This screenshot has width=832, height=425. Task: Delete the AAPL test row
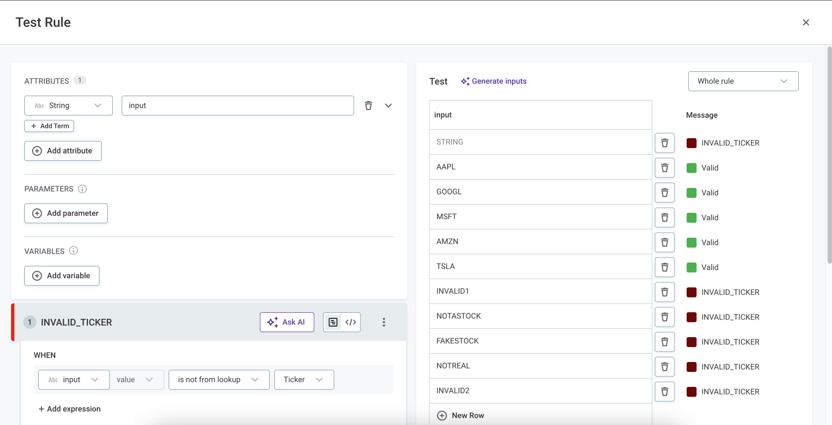coord(664,167)
